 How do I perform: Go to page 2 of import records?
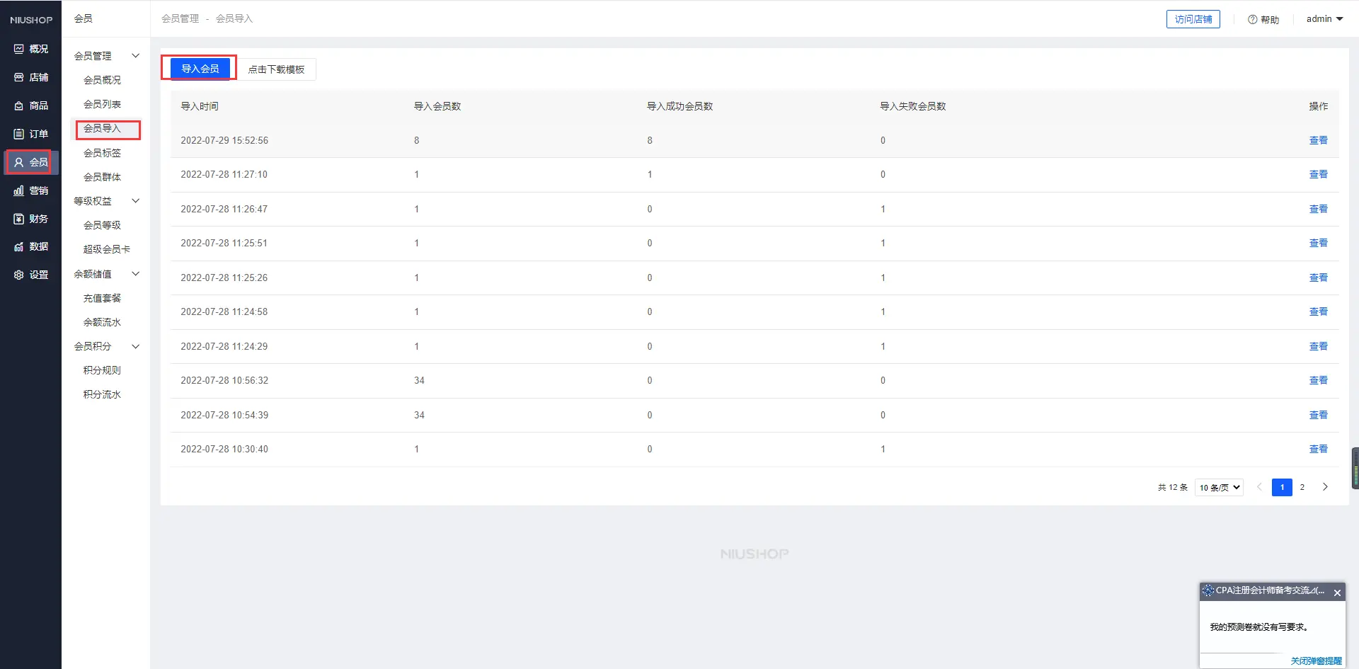point(1302,487)
